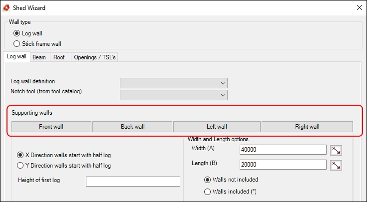Image resolution: width=367 pixels, height=202 pixels.
Task: Click the Width and Length options heading
Action: [x=218, y=139]
